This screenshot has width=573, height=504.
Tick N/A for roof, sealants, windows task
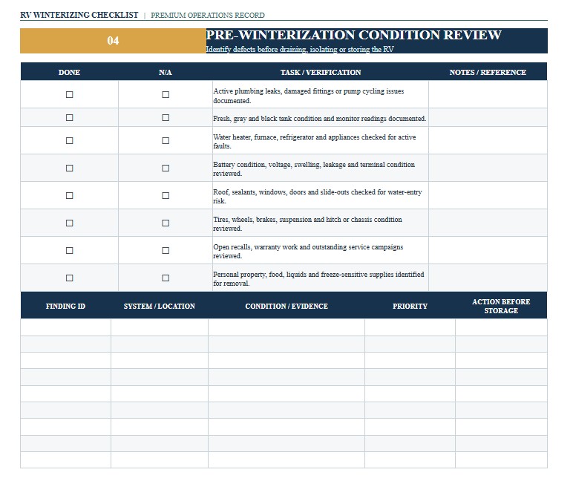pyautogui.click(x=166, y=195)
